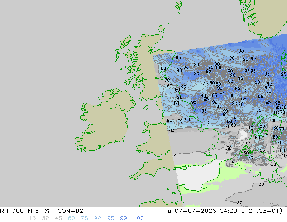Click the '04:00 UTC' time label
This screenshot has height=222, width=287.
point(237,211)
